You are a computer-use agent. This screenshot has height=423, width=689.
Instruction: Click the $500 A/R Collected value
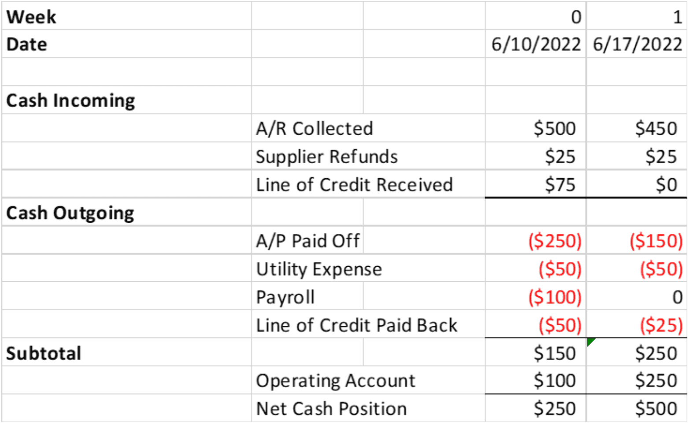pos(554,129)
